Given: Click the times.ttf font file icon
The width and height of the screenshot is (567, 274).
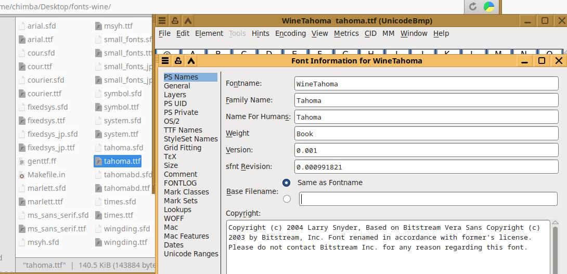Looking at the screenshot, I should (x=98, y=215).
